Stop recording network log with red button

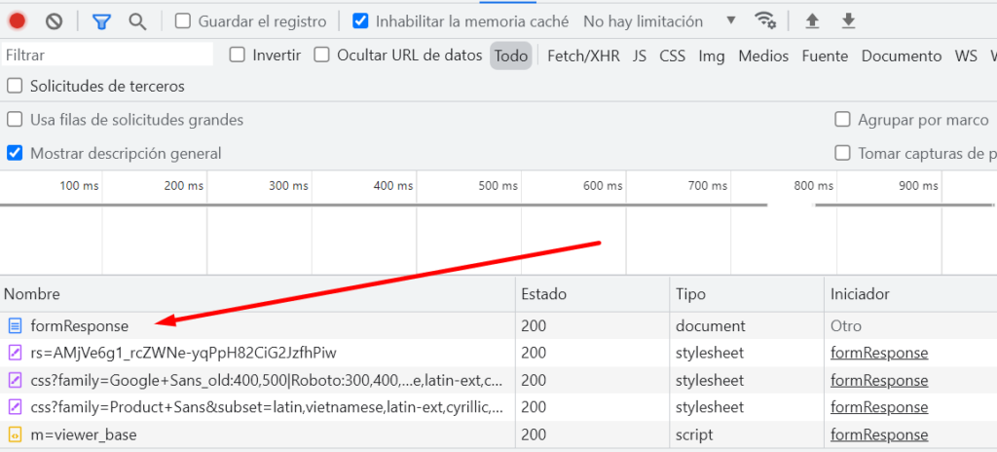[18, 21]
